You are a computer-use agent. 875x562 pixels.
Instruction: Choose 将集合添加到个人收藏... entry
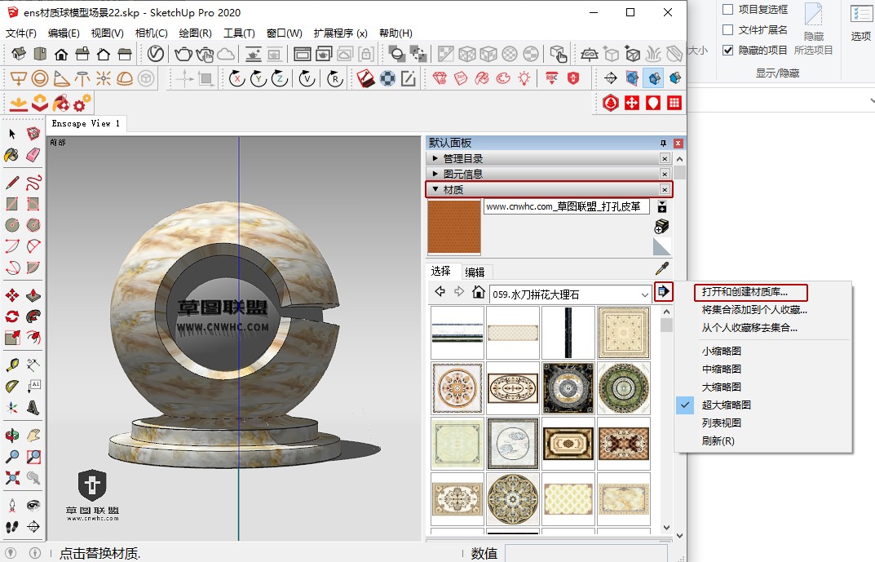(x=754, y=310)
